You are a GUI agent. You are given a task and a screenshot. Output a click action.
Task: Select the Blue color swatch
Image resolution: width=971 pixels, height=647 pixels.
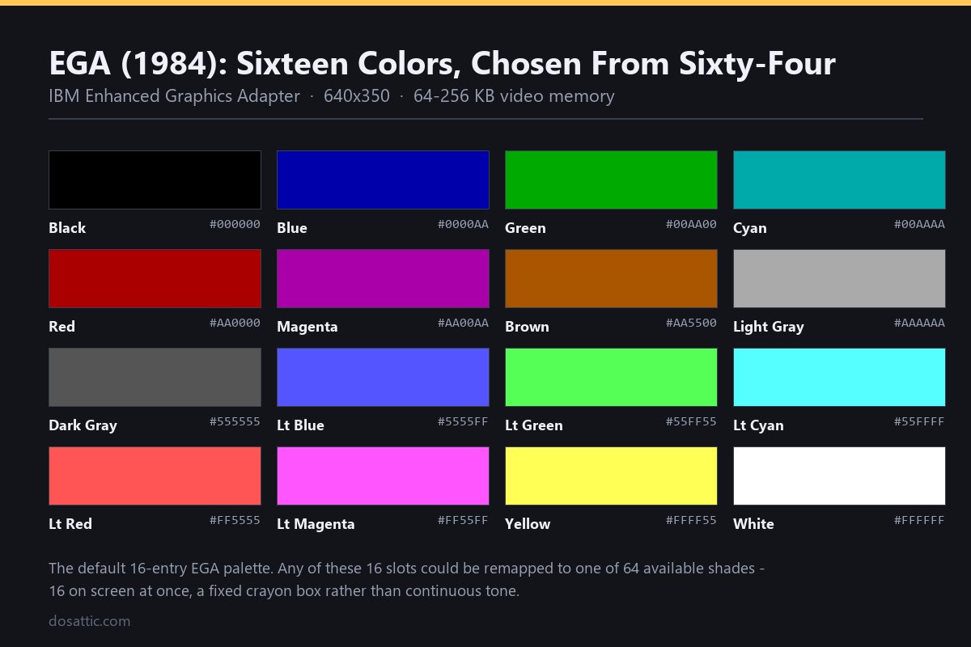[x=383, y=180]
